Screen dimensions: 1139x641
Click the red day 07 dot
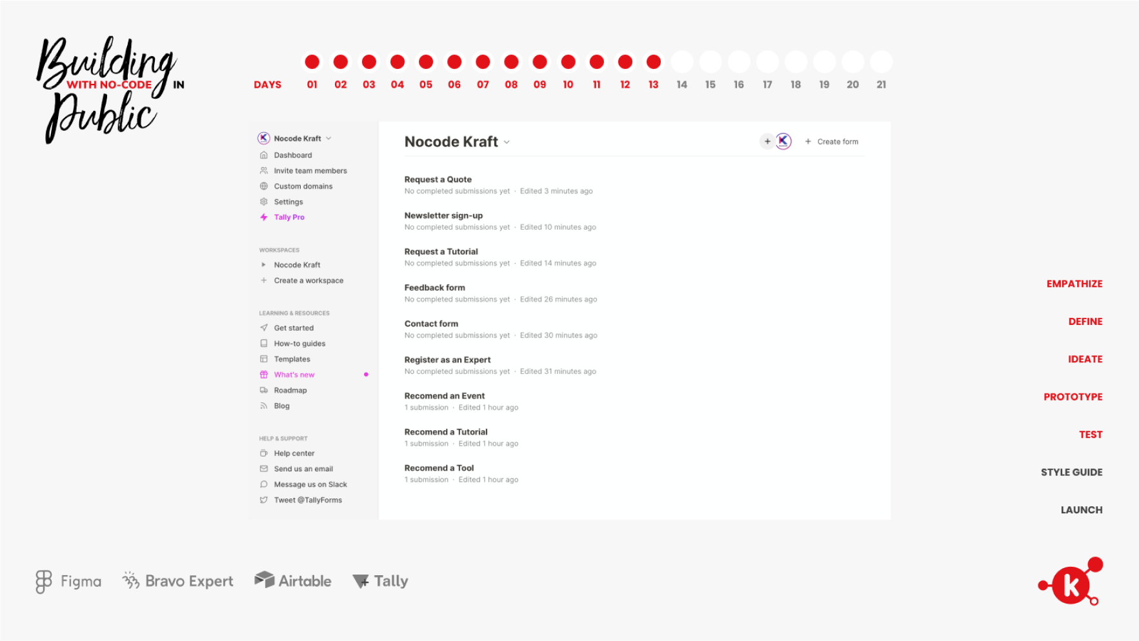pyautogui.click(x=483, y=62)
